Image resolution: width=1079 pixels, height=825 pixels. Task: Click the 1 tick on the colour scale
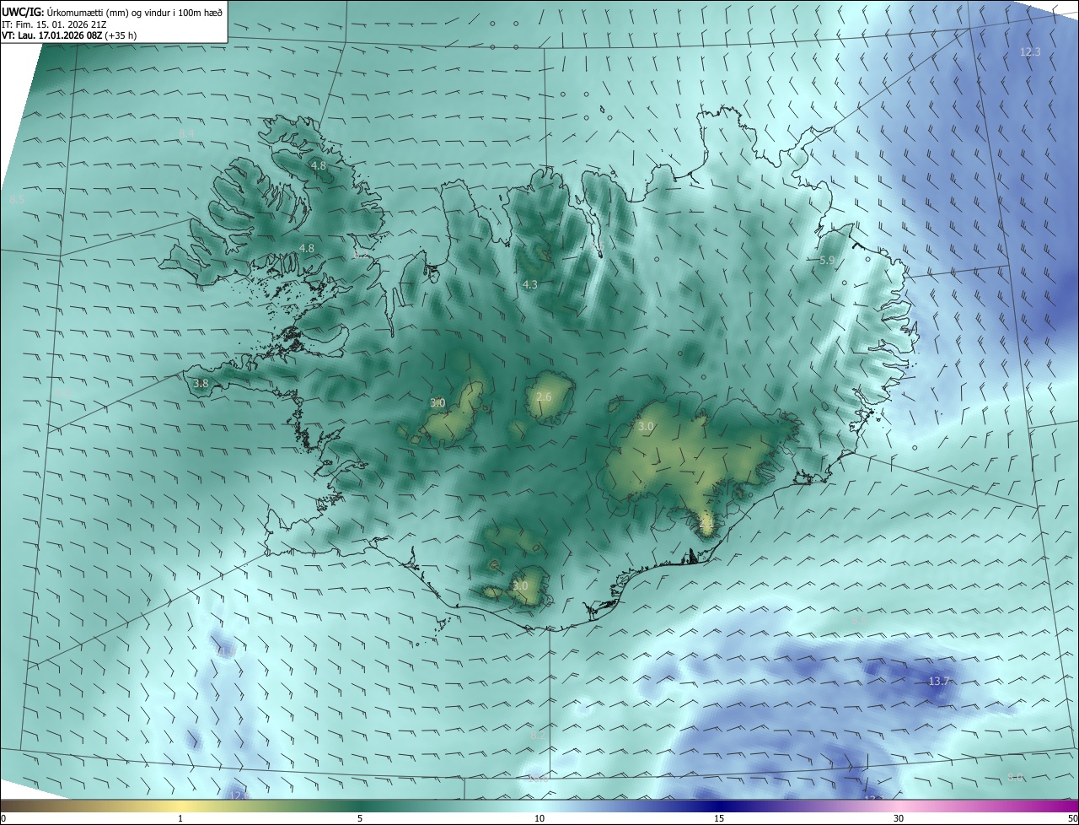[x=180, y=818]
